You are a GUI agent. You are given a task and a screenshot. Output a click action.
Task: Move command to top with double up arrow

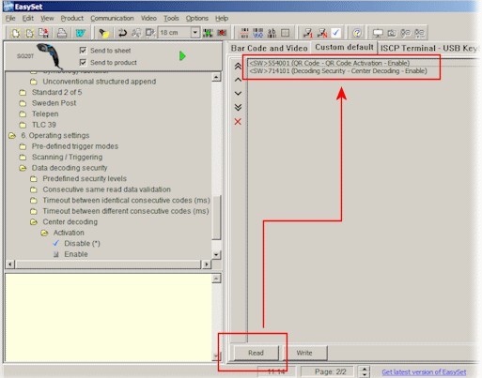tap(238, 66)
